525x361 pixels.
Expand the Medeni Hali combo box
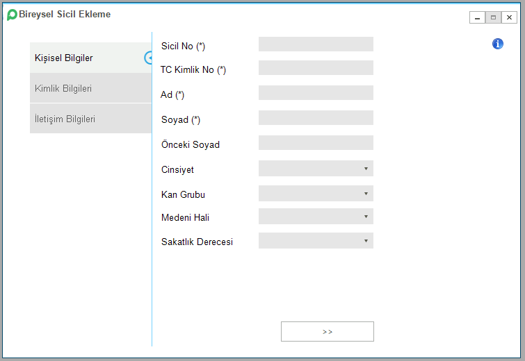[316, 217]
